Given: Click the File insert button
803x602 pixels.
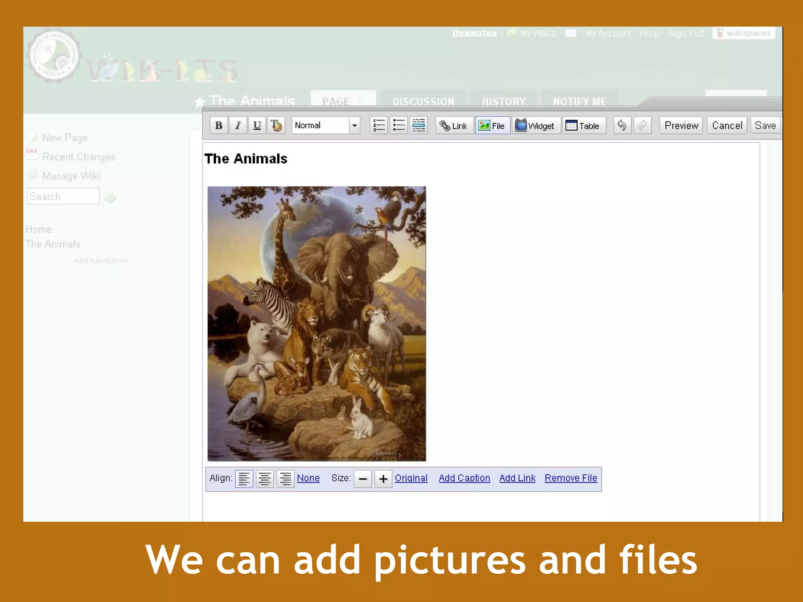Looking at the screenshot, I should click(x=493, y=126).
